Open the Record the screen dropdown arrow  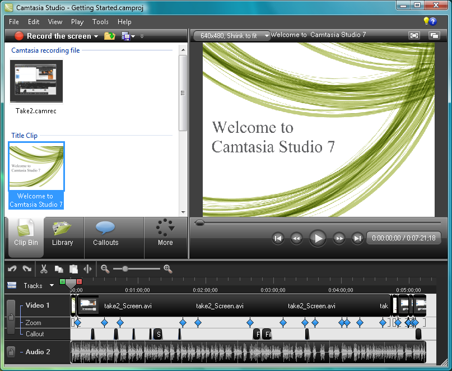click(x=96, y=36)
